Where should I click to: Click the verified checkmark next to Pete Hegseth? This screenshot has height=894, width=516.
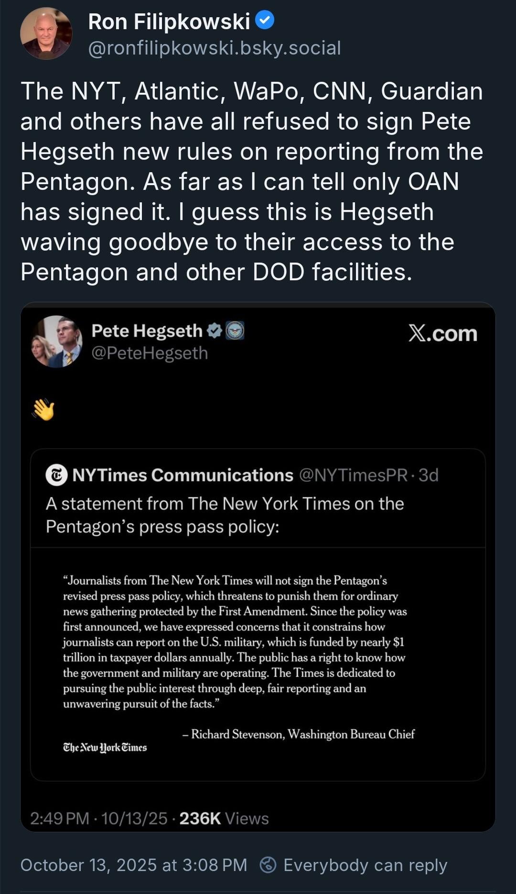[215, 330]
